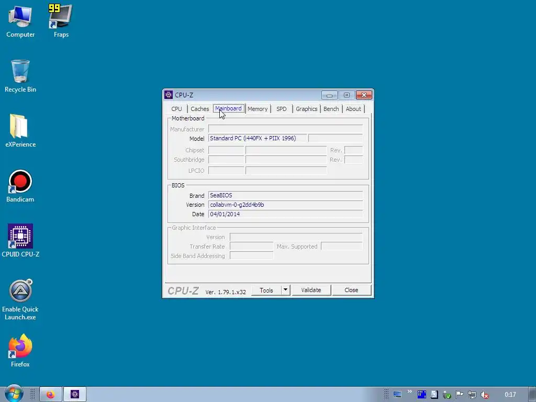Click the Side Band Addressing field
This screenshot has width=536, height=402.
(x=251, y=255)
